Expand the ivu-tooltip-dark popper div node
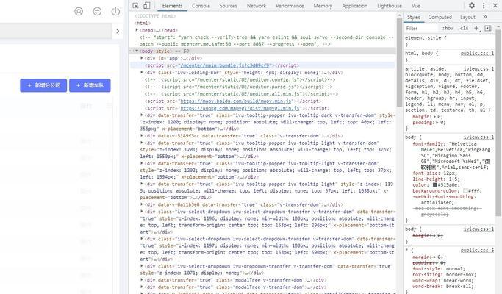The height and width of the screenshot is (294, 502). 142,115
